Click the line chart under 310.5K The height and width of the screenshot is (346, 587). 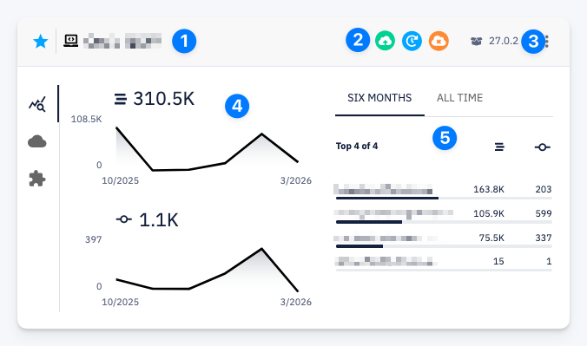pyautogui.click(x=207, y=148)
